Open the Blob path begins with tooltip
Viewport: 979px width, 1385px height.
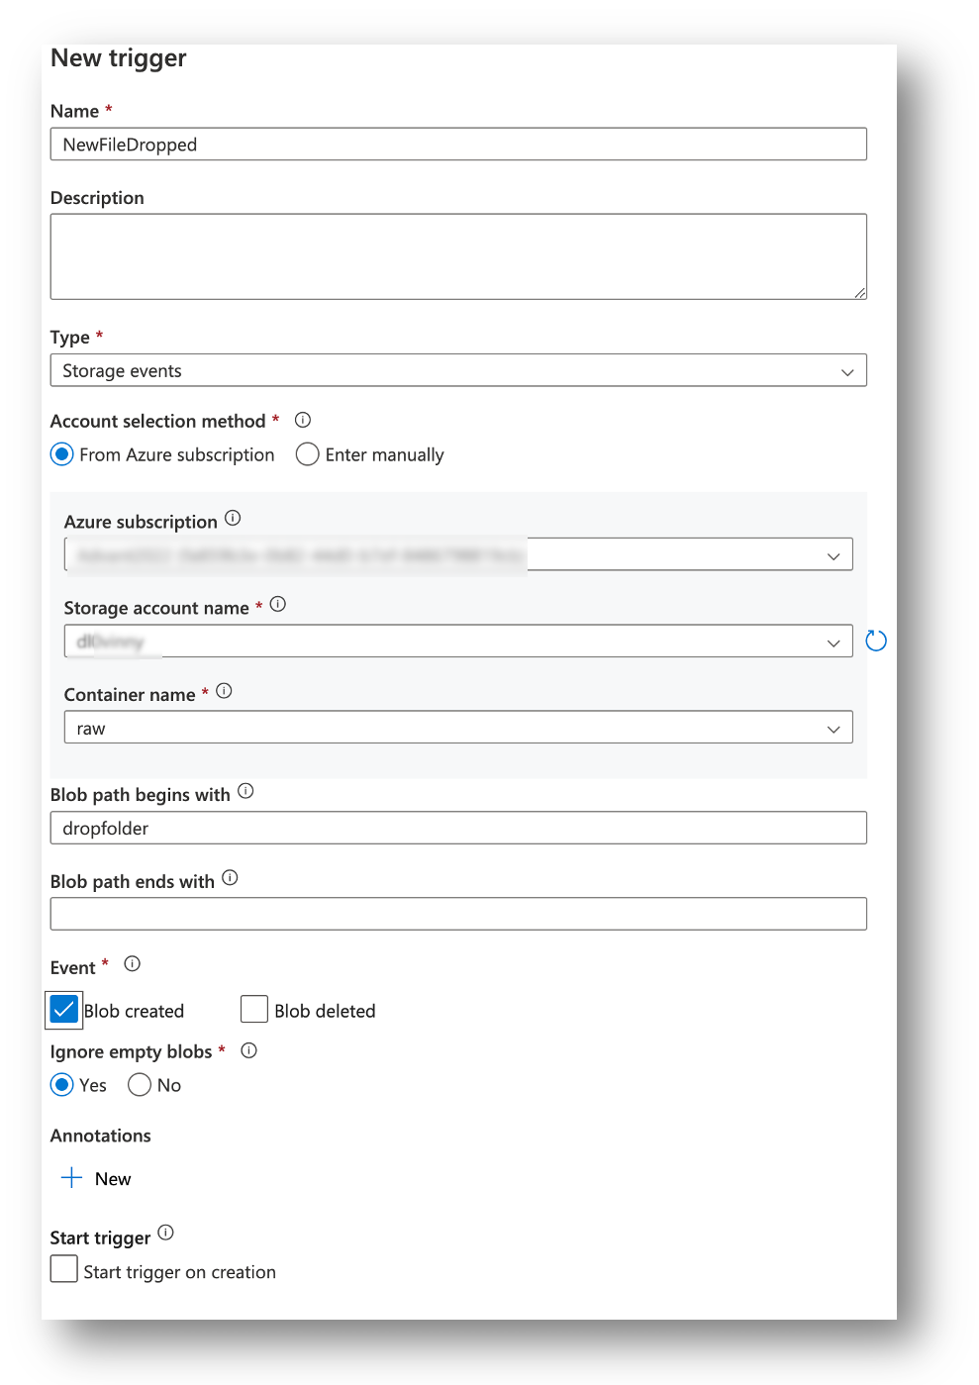click(245, 792)
